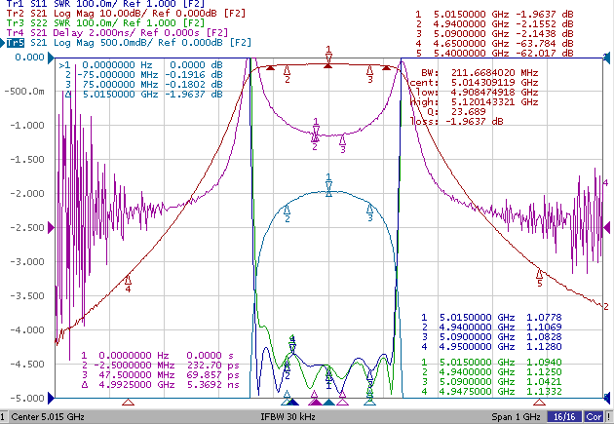Select trace Tr3 S22 SWR label

click(105, 23)
